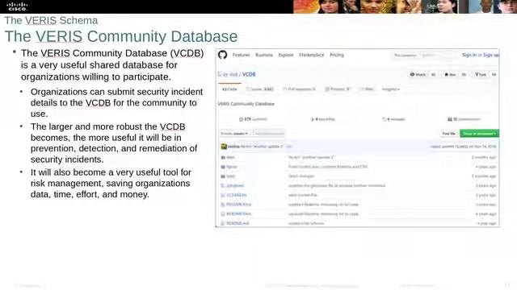This screenshot has height=290, width=517.
Task: Open the 379 commits link
Action: pos(253,119)
